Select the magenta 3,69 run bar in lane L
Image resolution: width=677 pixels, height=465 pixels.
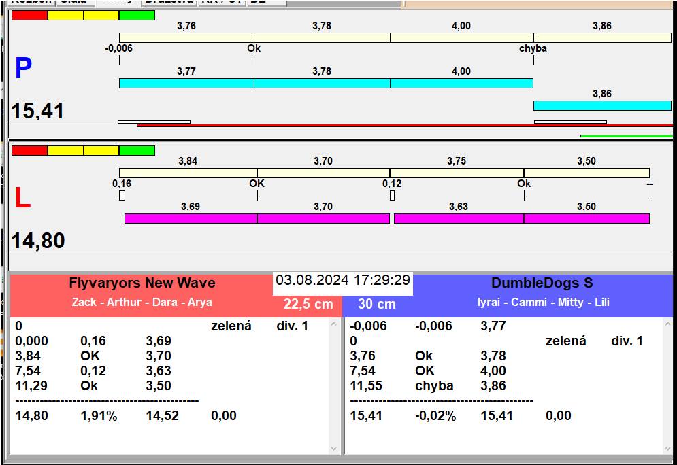191,218
